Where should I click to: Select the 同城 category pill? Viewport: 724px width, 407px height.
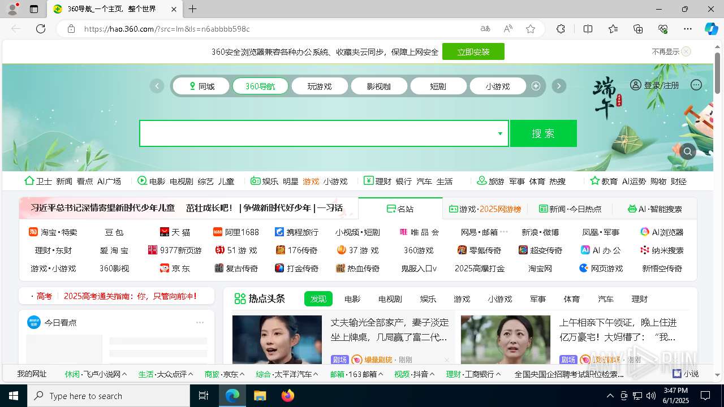tap(201, 86)
